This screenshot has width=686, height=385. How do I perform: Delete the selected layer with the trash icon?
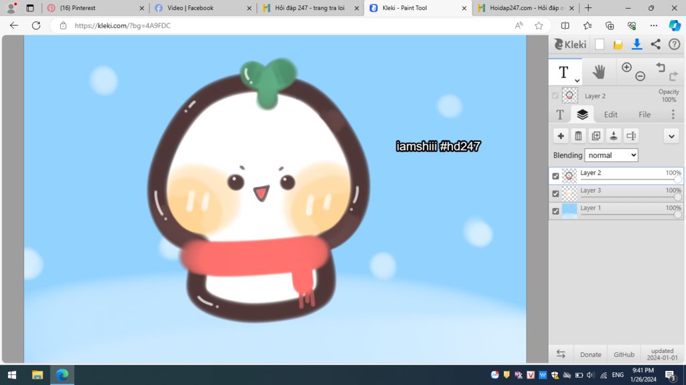(578, 136)
